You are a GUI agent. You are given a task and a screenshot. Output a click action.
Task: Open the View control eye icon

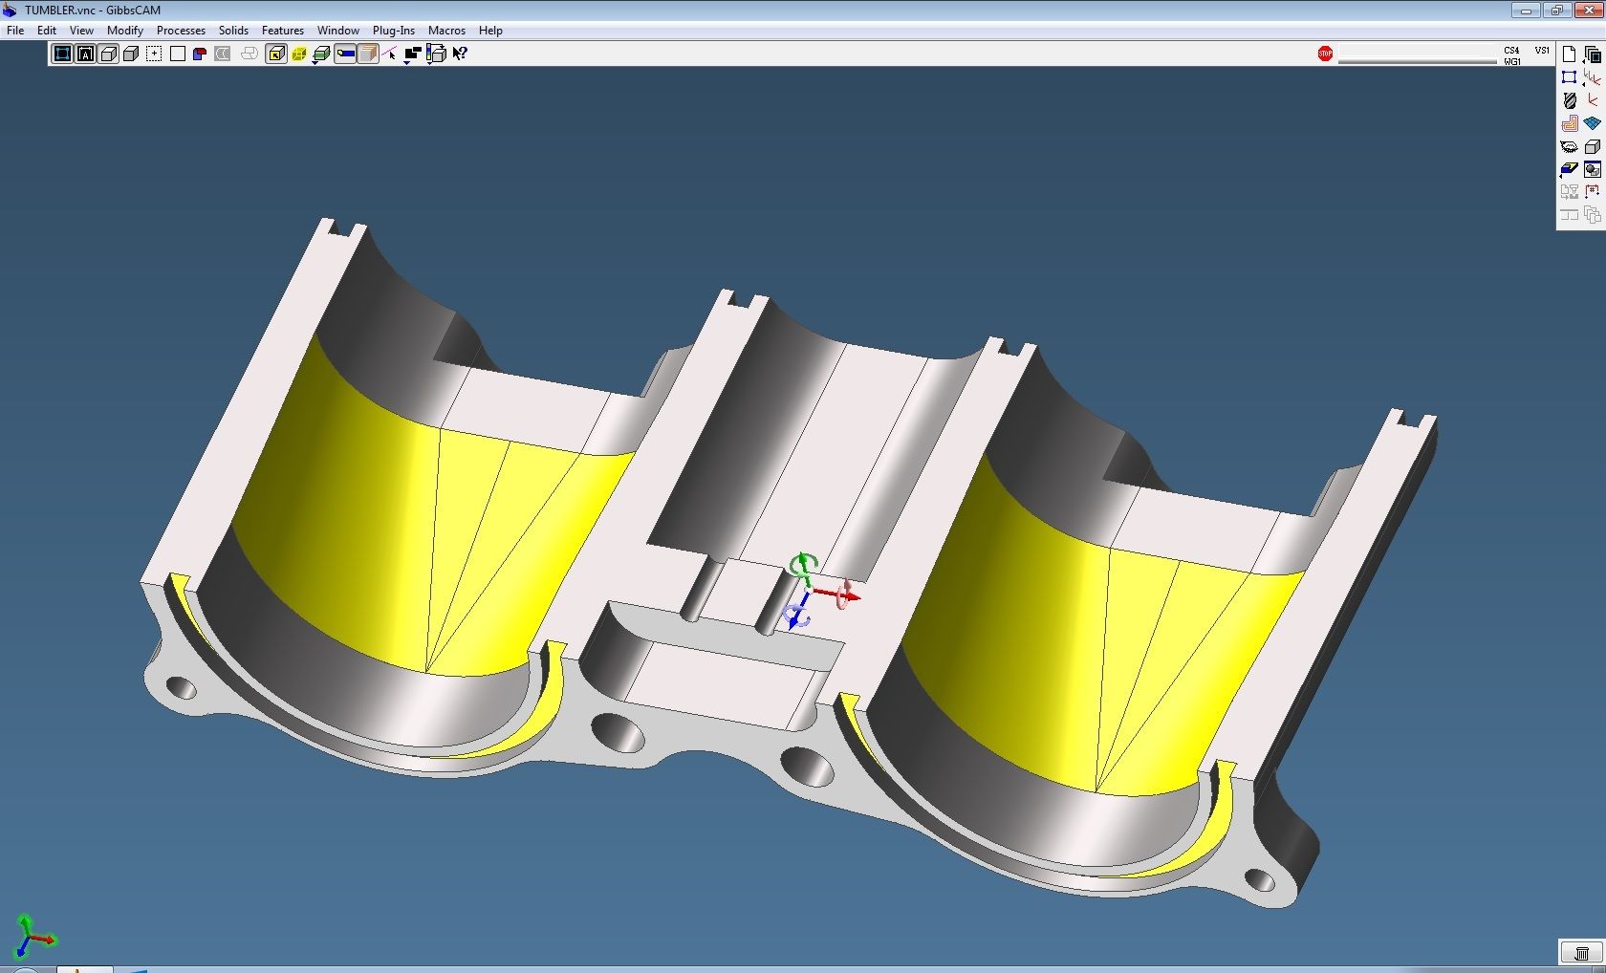point(1569,146)
